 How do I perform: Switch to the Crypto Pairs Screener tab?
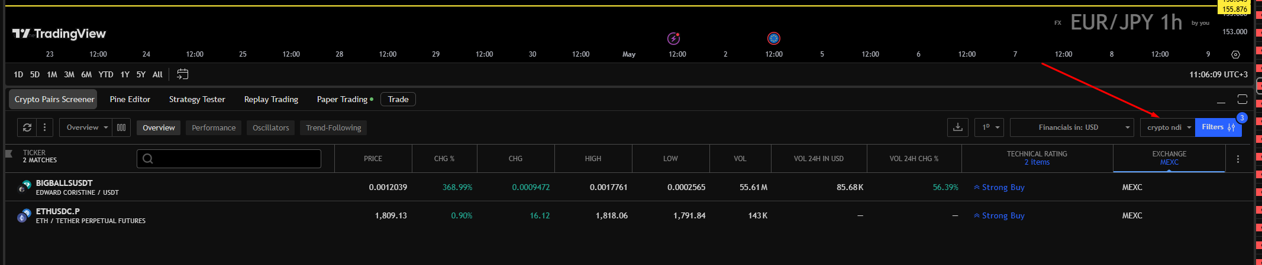[x=54, y=99]
